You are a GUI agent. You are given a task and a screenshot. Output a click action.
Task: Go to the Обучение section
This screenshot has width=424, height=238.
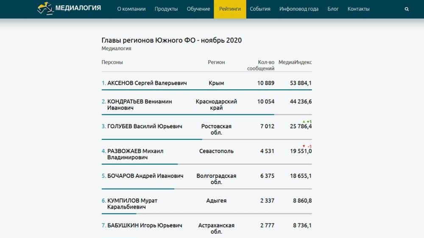[x=198, y=9]
